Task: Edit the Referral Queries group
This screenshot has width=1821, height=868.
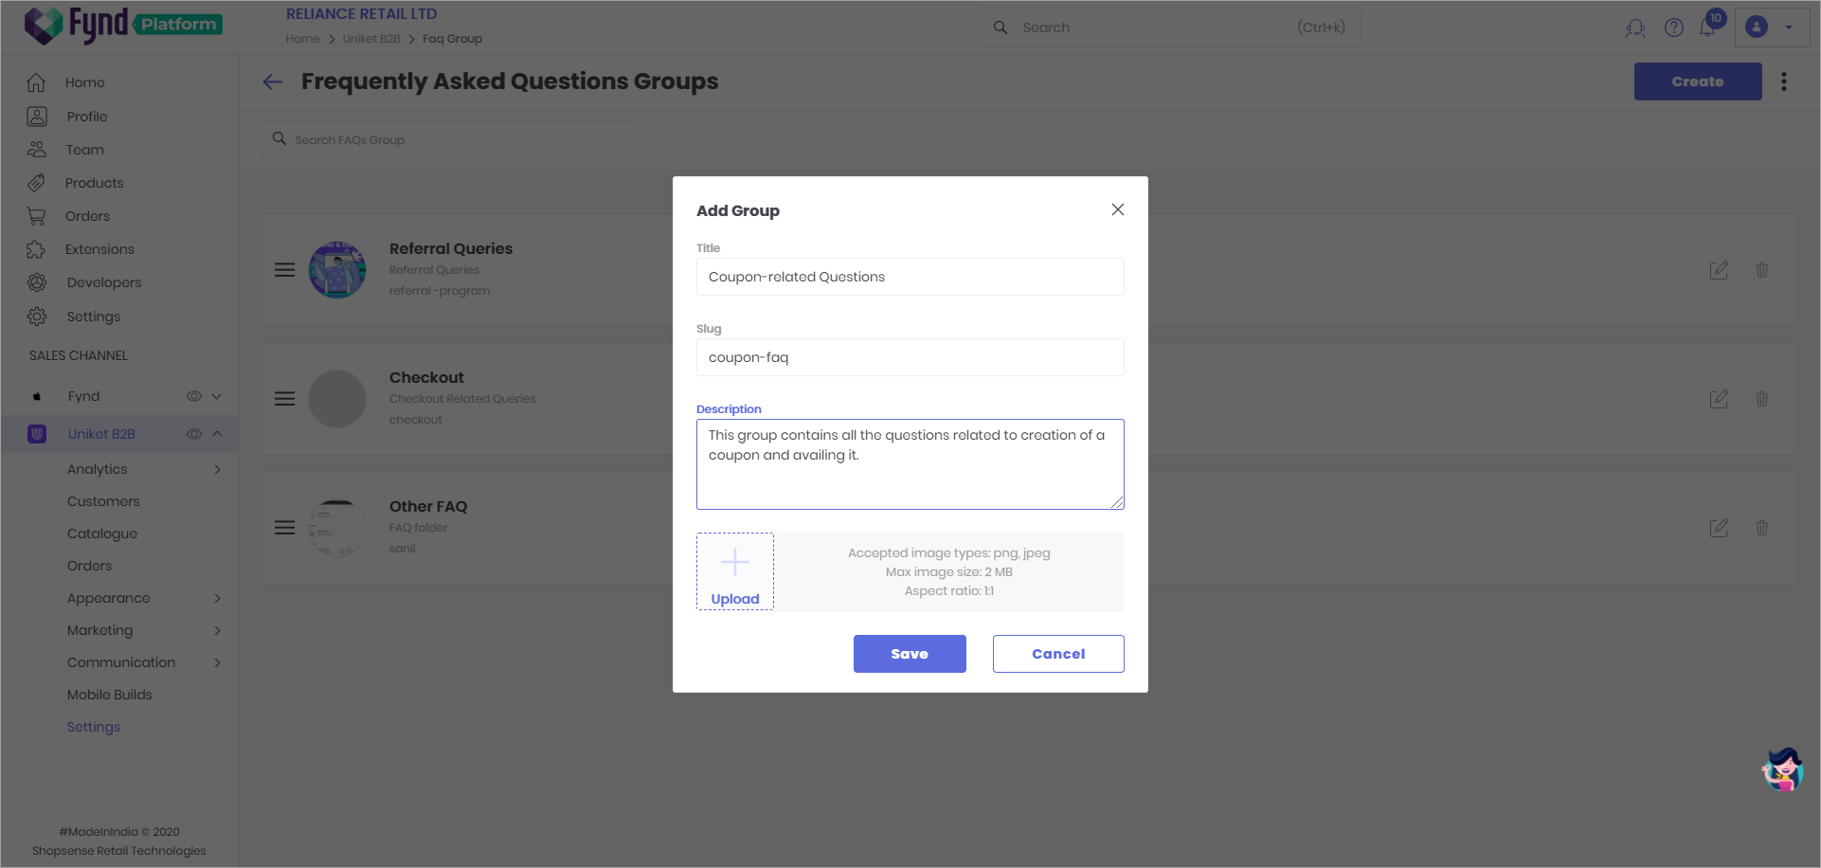Action: click(x=1719, y=270)
